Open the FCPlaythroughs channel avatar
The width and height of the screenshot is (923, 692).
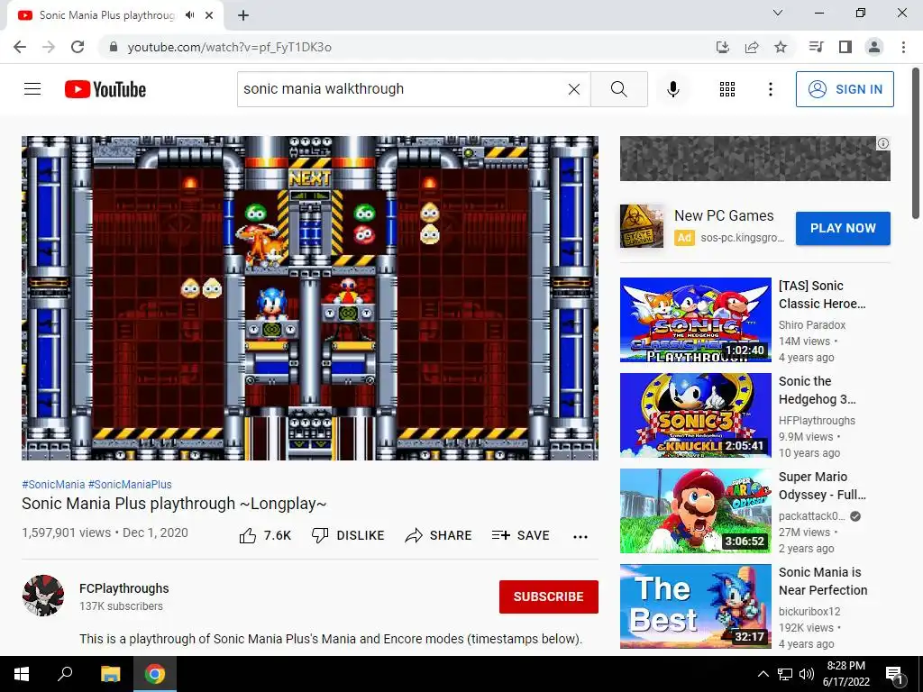[43, 596]
